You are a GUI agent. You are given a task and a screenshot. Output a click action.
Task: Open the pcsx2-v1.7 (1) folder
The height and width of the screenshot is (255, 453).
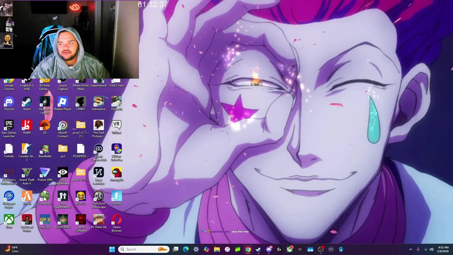81,129
